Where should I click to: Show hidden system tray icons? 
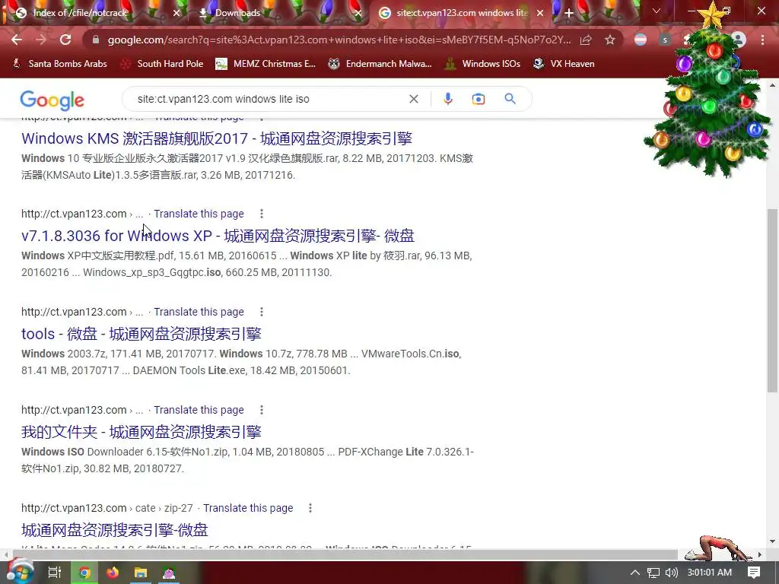(x=635, y=573)
